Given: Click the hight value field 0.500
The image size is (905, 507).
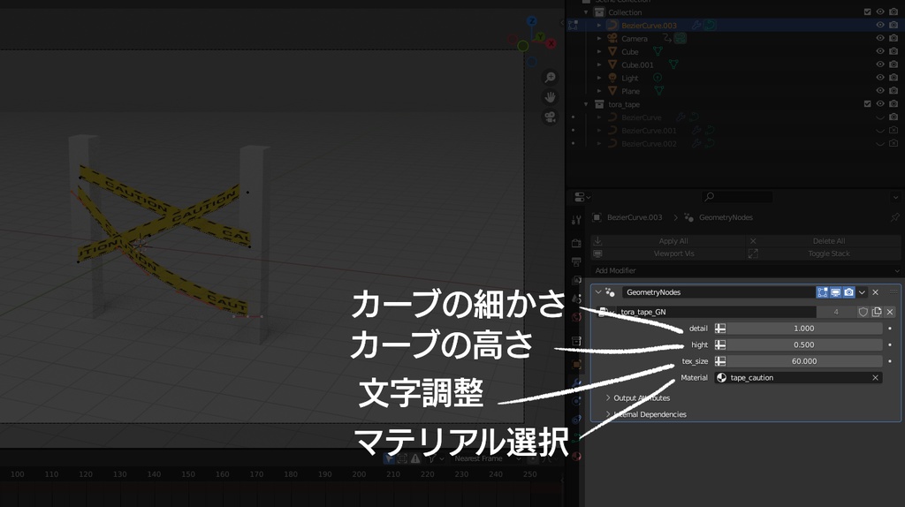Looking at the screenshot, I should coord(804,345).
